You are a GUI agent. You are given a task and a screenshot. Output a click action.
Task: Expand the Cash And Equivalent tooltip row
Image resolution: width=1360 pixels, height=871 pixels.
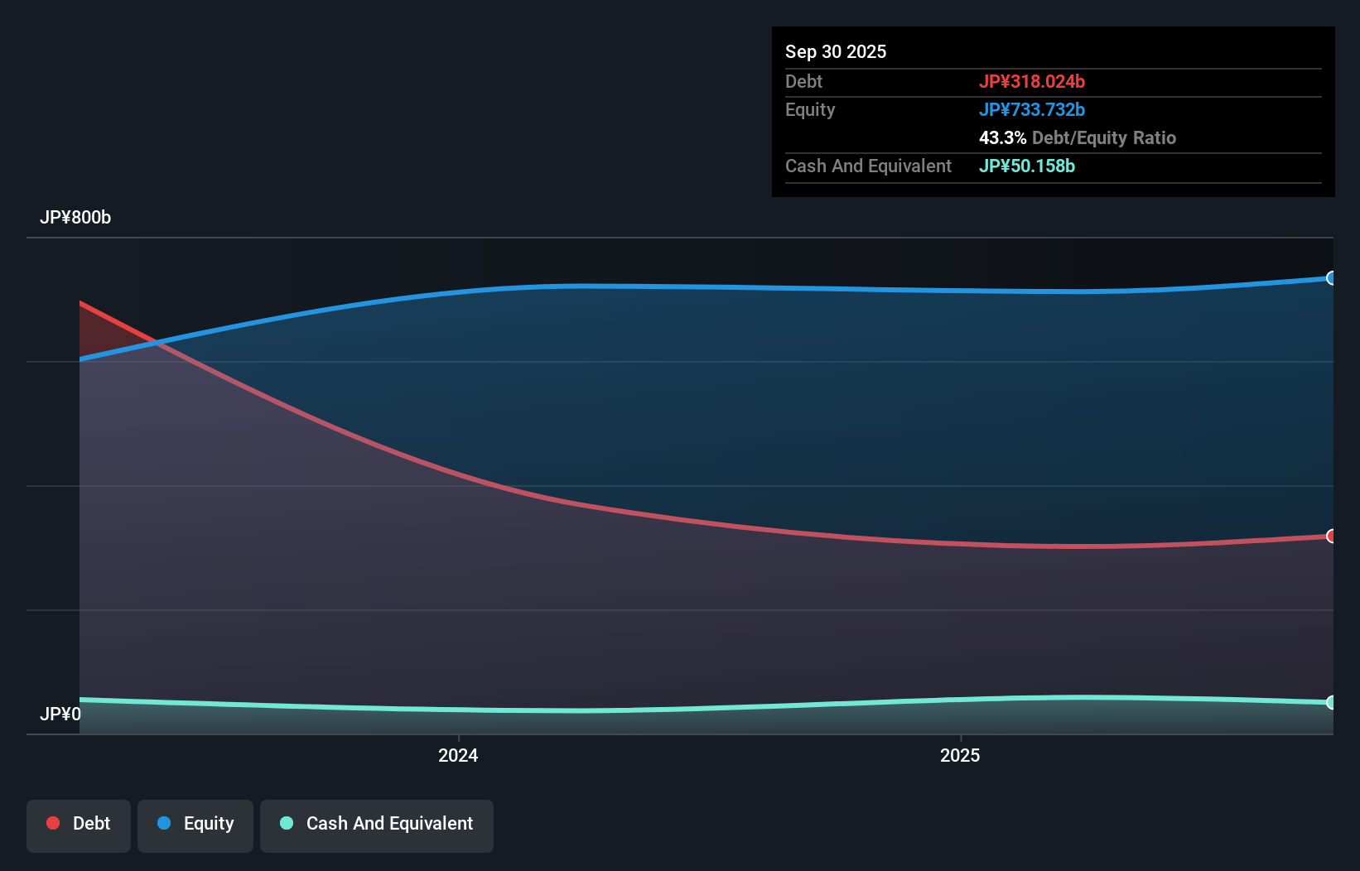point(868,166)
